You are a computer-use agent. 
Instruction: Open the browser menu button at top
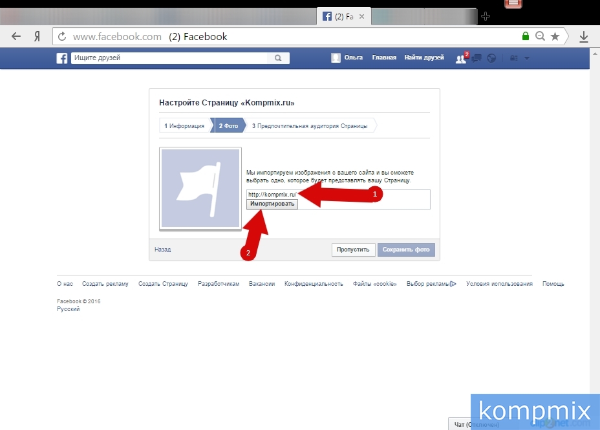(513, 4)
